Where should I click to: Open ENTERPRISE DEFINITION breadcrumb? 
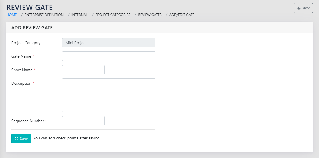pos(44,15)
